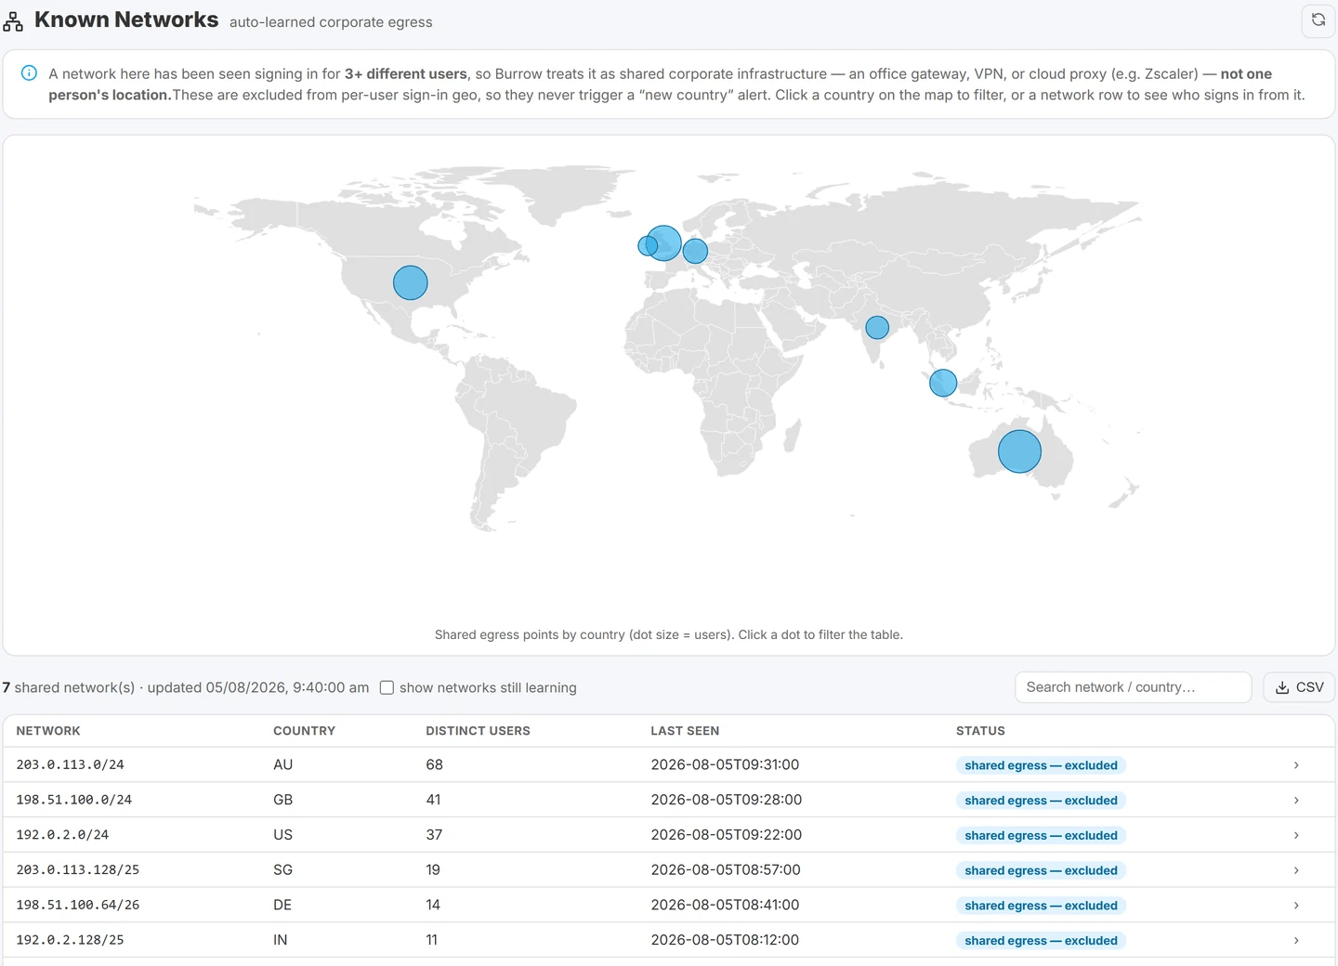Select the Australia dot on the map
Viewport: 1338px width, 966px height.
(x=1019, y=451)
